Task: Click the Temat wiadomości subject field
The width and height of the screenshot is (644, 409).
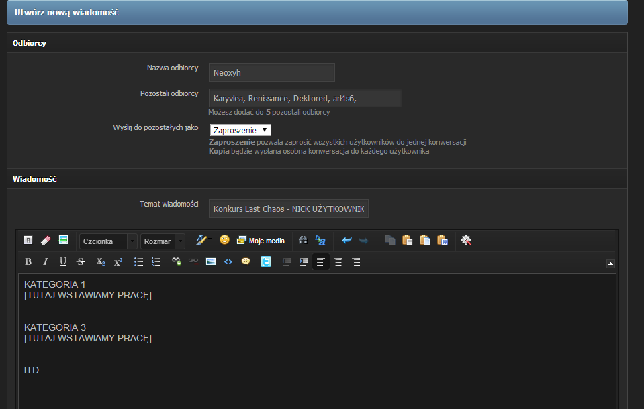Action: pyautogui.click(x=289, y=209)
